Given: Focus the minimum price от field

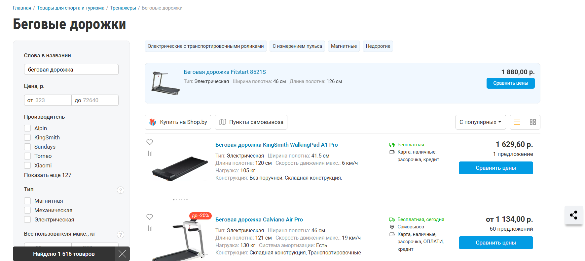Looking at the screenshot, I should click(x=48, y=100).
